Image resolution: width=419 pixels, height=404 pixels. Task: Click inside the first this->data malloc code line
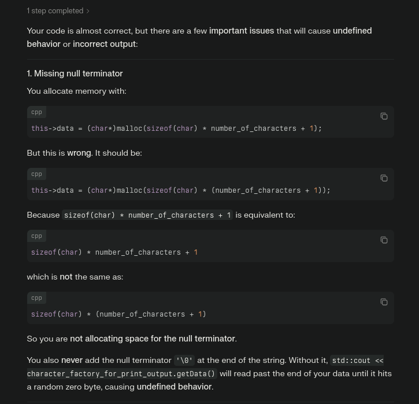pyautogui.click(x=176, y=128)
